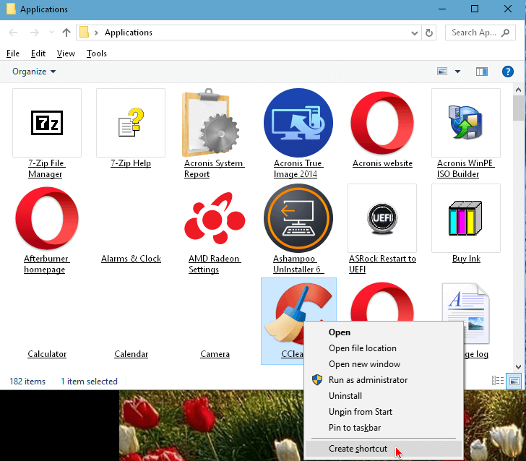Image resolution: width=526 pixels, height=461 pixels.
Task: Choose Open file location
Action: point(384,348)
